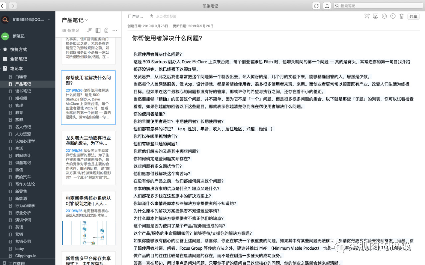Image resolution: width=425 pixels, height=265 pixels.
Task: Filter note list by tag icon
Action: pyautogui.click(x=106, y=30)
